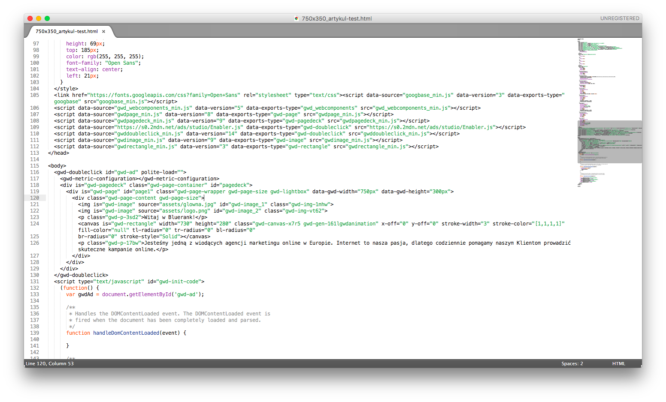Click line number 131 in the gutter
The width and height of the screenshot is (666, 402).
tap(35, 282)
